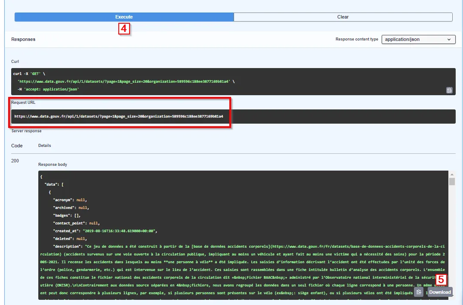
Task: Open the Response content type dropdown
Action: tap(418, 39)
